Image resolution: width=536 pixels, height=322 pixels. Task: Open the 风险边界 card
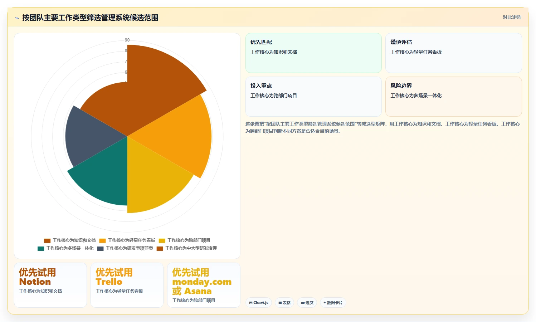tap(453, 97)
